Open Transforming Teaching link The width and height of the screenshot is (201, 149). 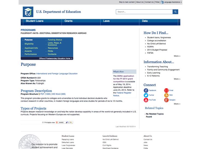[157, 67]
